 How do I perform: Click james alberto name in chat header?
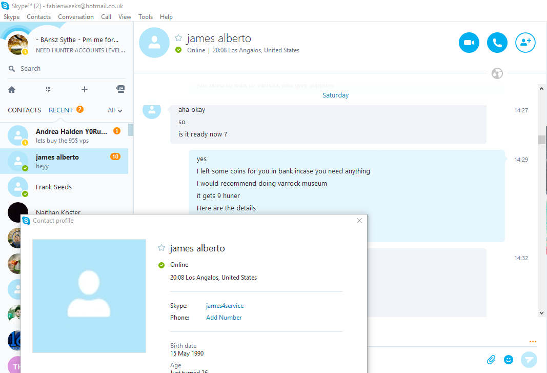pyautogui.click(x=219, y=38)
